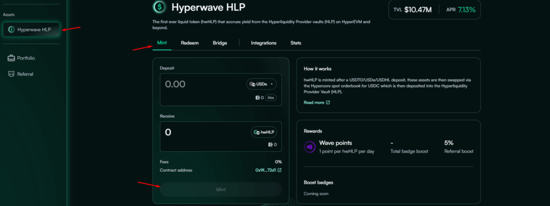Screen dimensions: 550x206
Task: Switch to the Bridge tab
Action: (x=220, y=43)
